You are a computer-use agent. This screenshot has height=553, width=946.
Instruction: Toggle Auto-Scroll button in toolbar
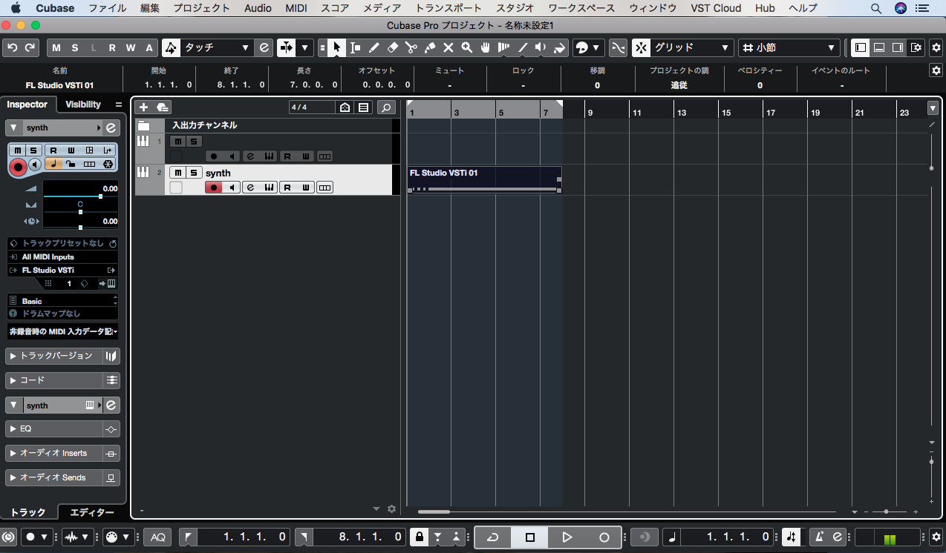[x=287, y=47]
